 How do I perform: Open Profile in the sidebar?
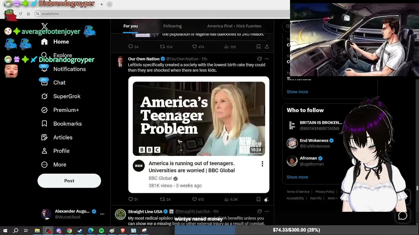point(61,151)
